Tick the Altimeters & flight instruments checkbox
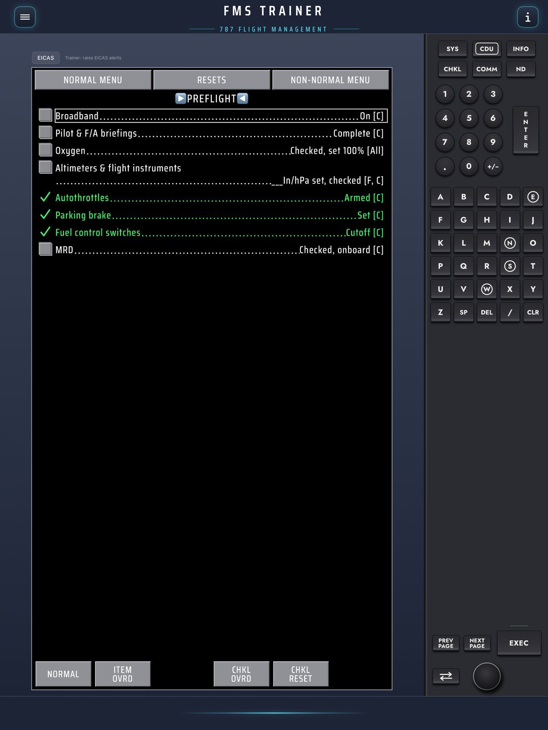The height and width of the screenshot is (730, 548). (x=45, y=167)
